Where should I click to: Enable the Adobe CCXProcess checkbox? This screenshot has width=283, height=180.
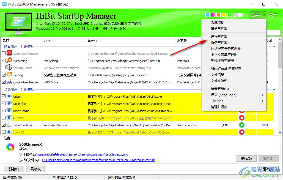pyautogui.click(x=4, y=53)
